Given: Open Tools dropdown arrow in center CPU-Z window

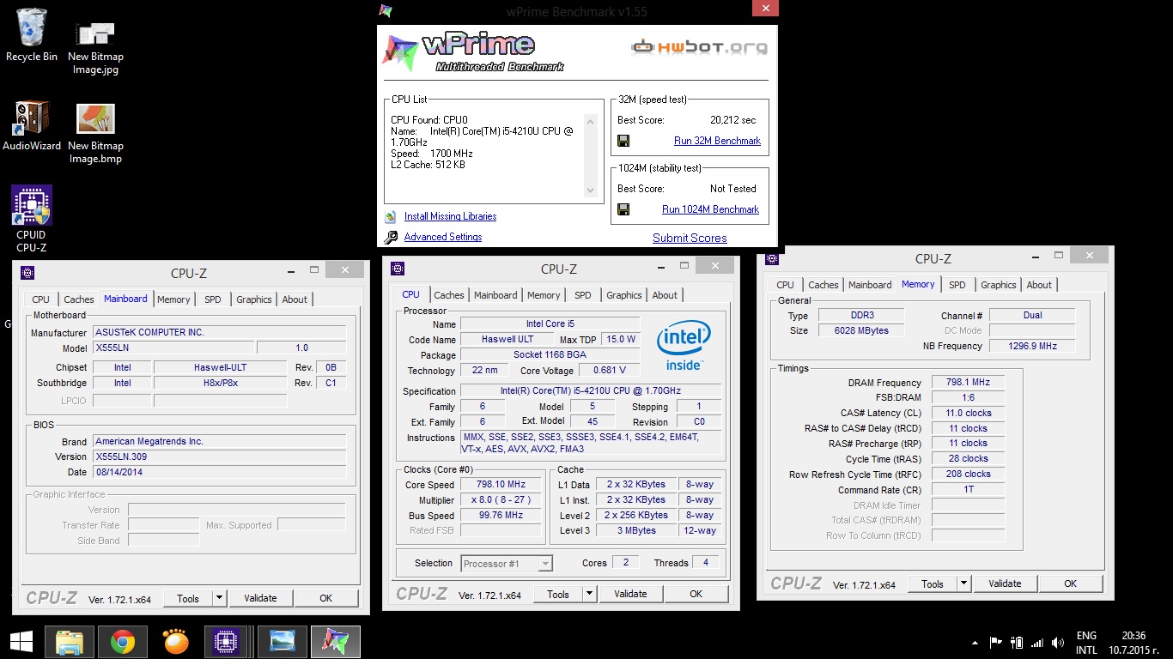Looking at the screenshot, I should (x=589, y=594).
